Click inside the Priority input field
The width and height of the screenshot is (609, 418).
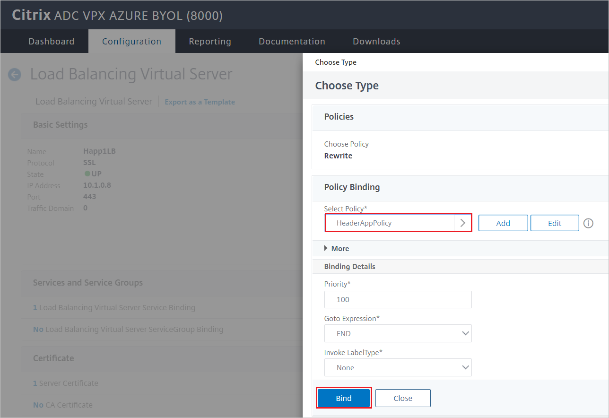coord(398,299)
